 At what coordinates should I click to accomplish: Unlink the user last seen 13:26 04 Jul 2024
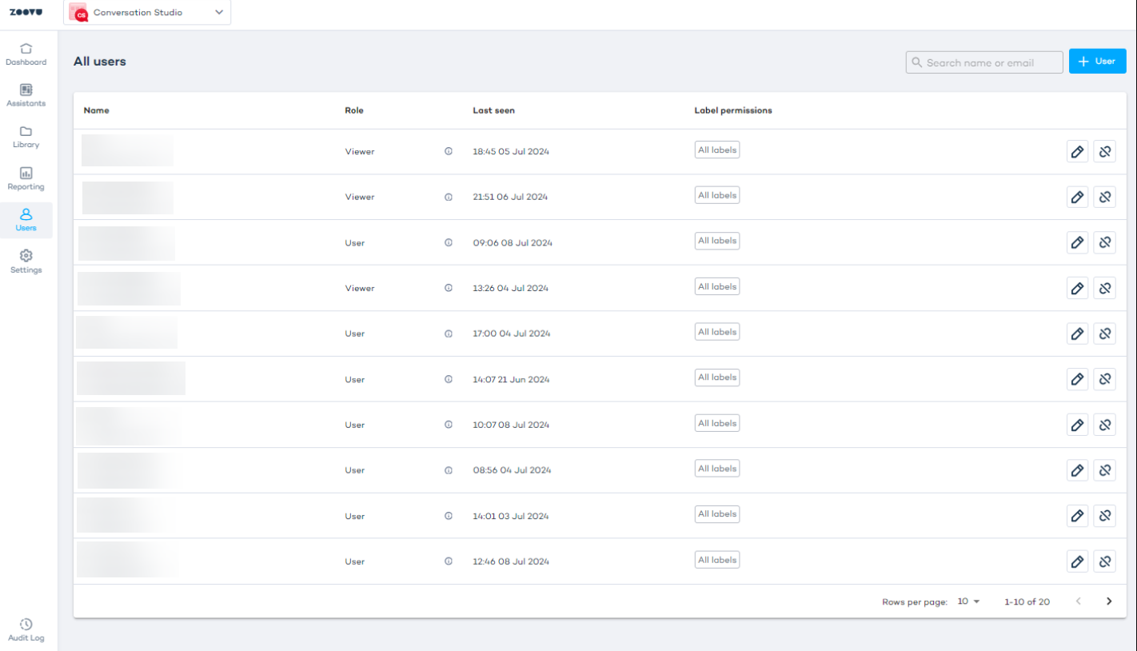coord(1105,289)
